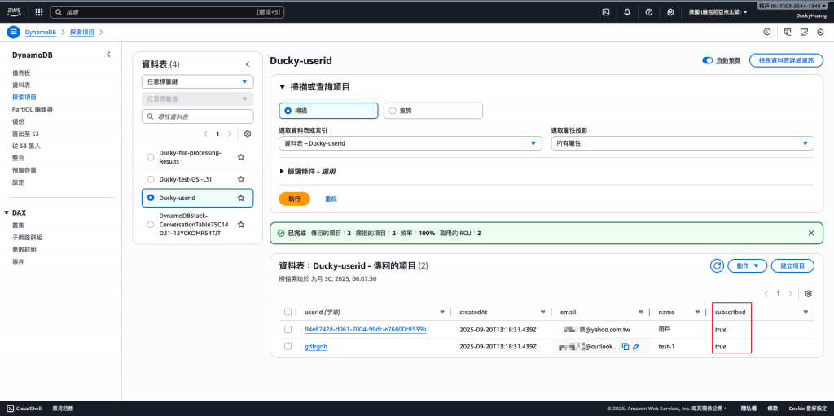
Task: Open Backups in DynamoDB sidebar
Action: click(x=18, y=122)
